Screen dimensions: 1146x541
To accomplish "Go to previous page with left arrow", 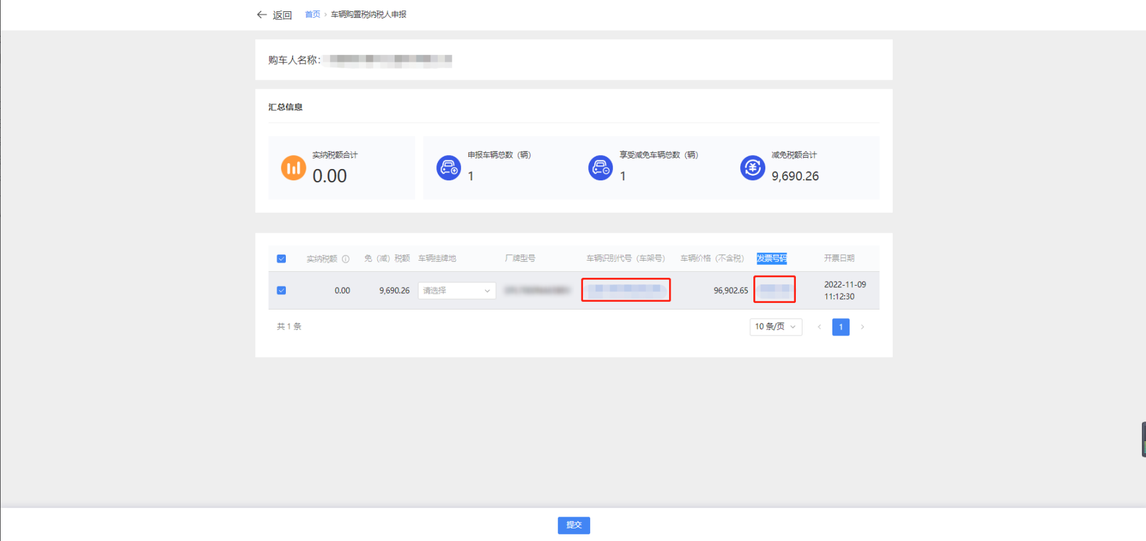I will 819,327.
